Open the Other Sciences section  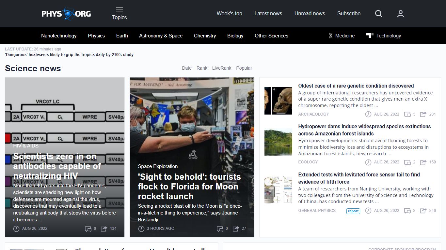pos(272,36)
